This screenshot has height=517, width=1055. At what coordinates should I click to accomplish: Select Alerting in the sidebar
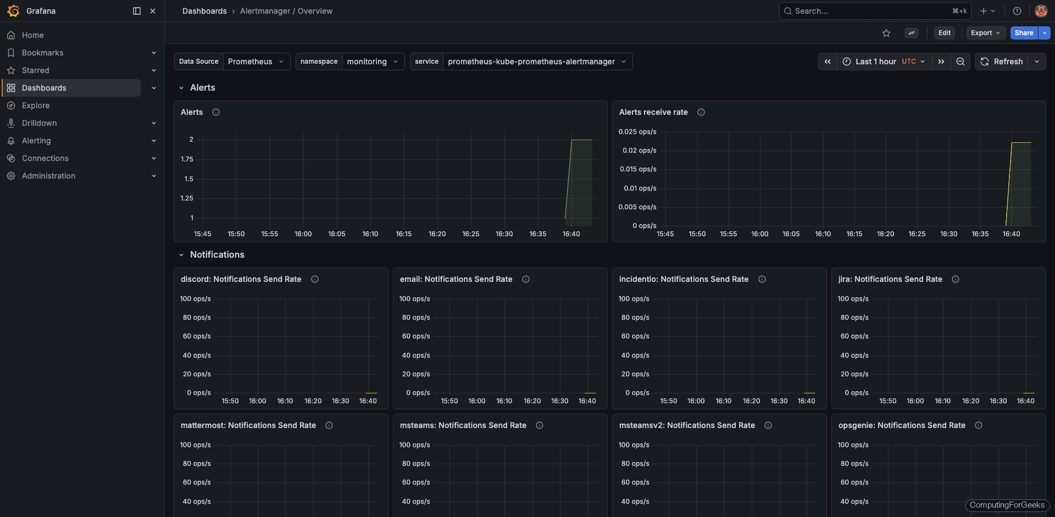click(36, 141)
